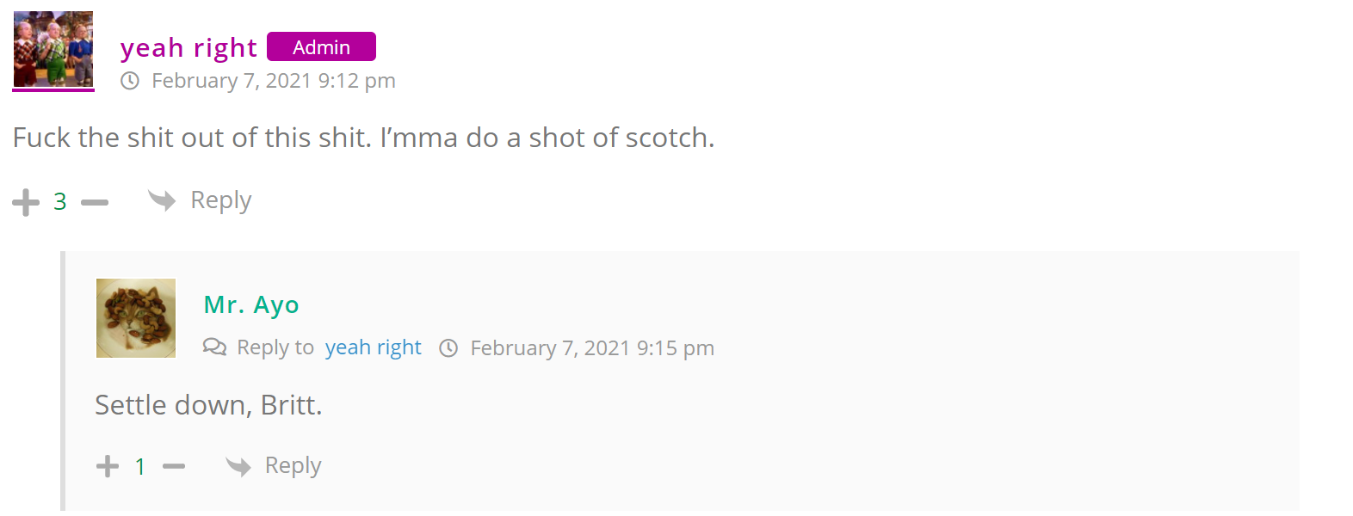Downvote Mr. Ayo's reply with minus icon
The width and height of the screenshot is (1353, 516).
[174, 467]
